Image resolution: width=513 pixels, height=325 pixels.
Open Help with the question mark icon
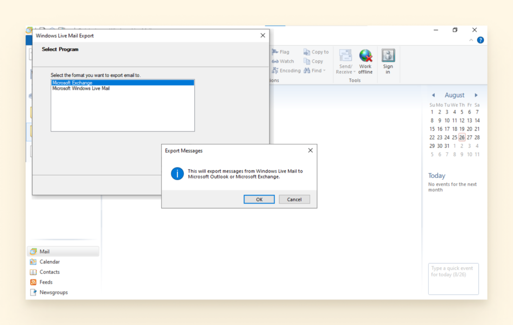pos(480,40)
